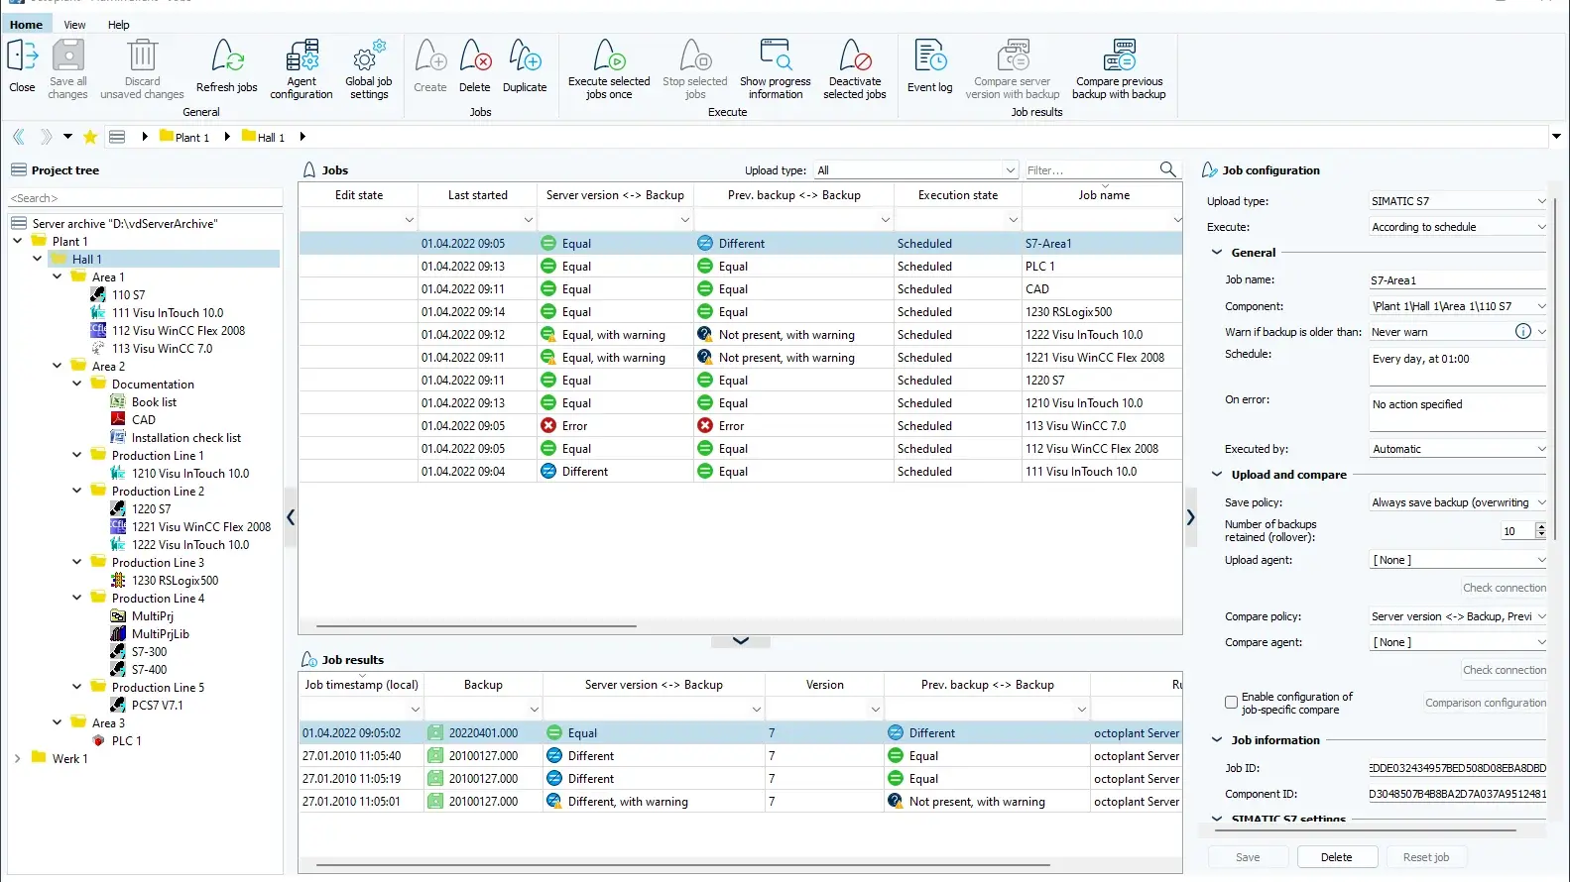Image resolution: width=1570 pixels, height=882 pixels.
Task: Open Agent configuration
Action: click(302, 69)
